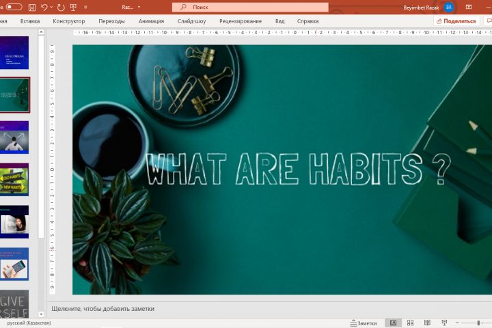Click the WHAT ARE HABITS ? title text
The image size is (492, 328).
(x=298, y=169)
